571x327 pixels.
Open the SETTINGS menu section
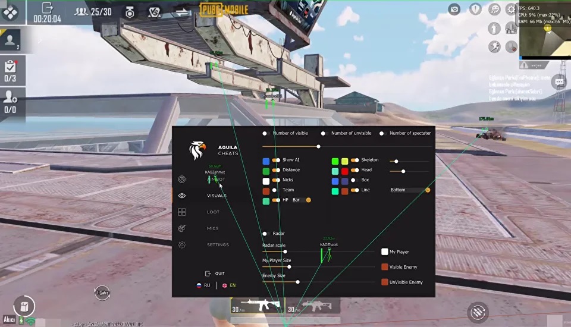pos(218,245)
